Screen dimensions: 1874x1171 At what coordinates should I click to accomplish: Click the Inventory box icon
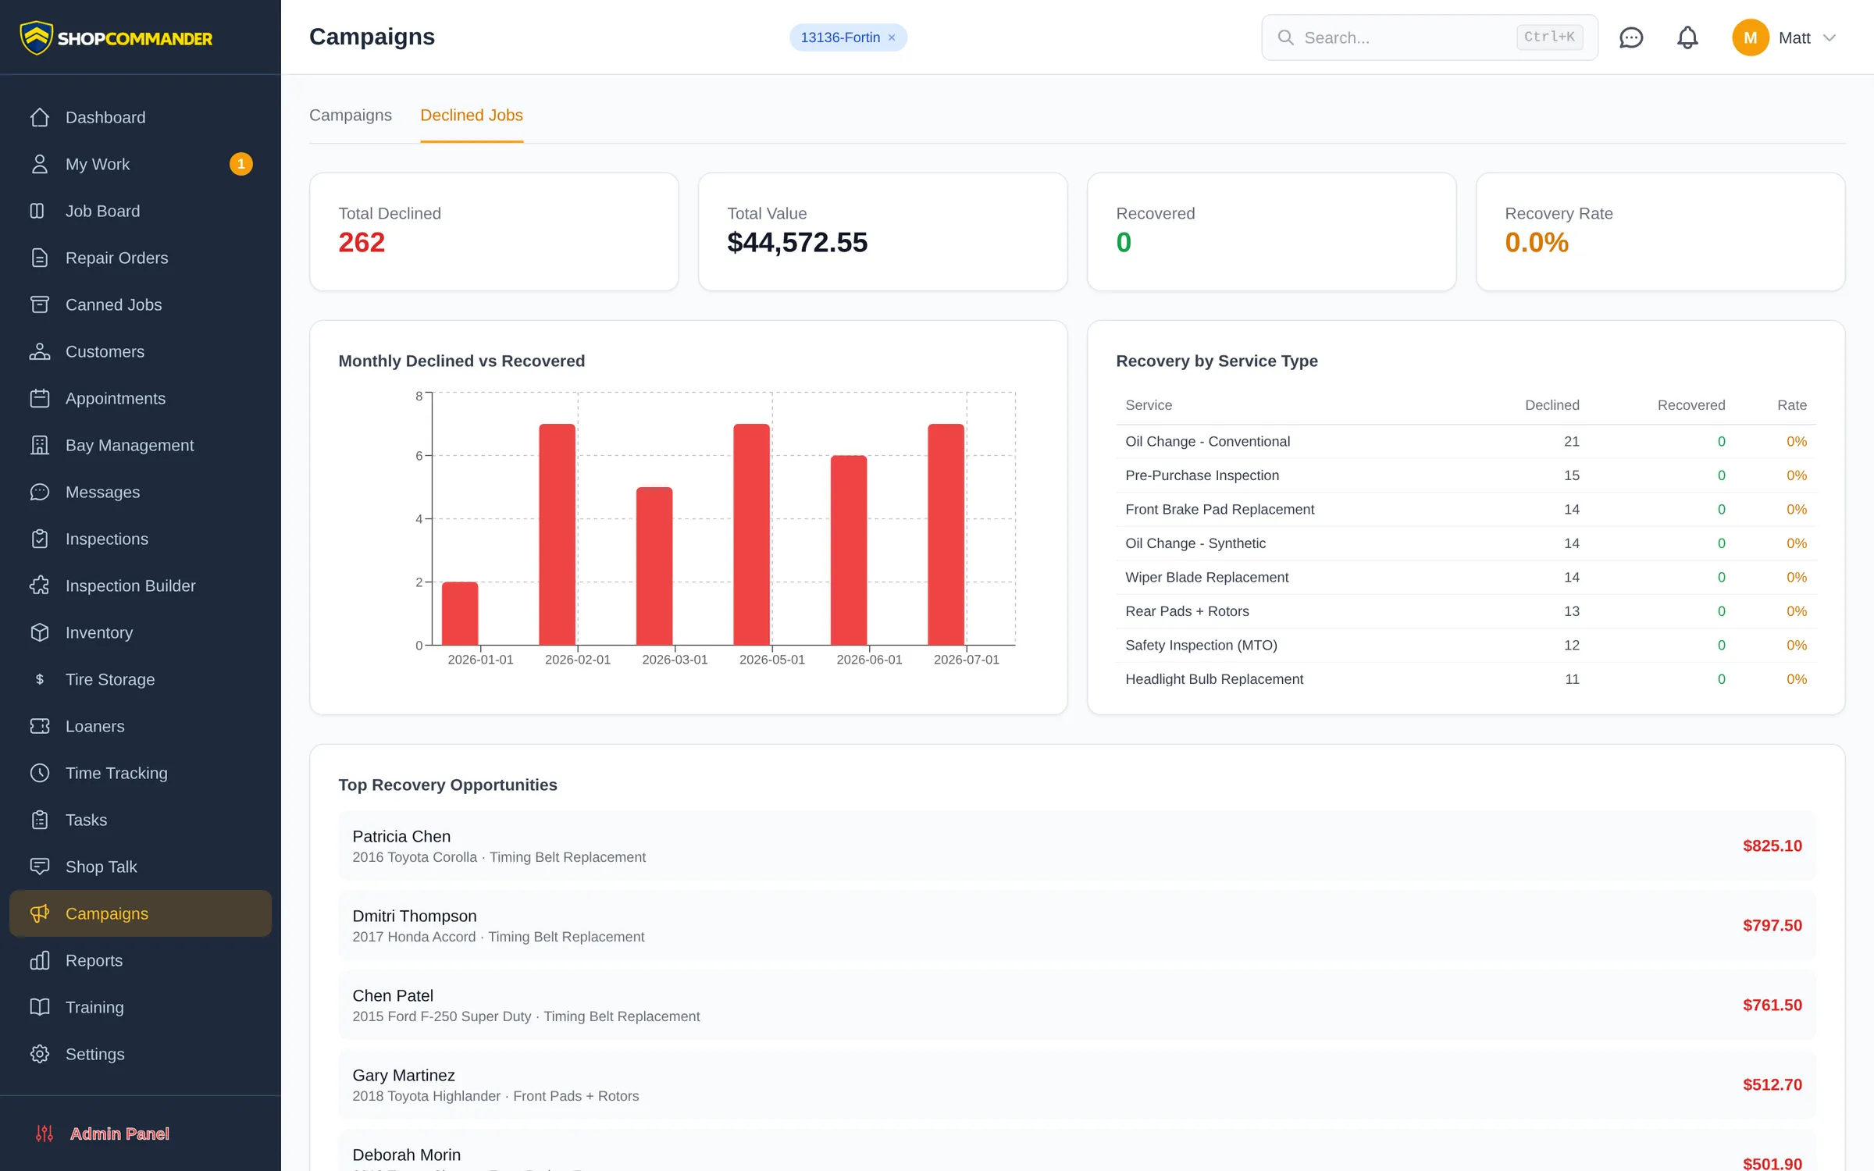click(40, 632)
